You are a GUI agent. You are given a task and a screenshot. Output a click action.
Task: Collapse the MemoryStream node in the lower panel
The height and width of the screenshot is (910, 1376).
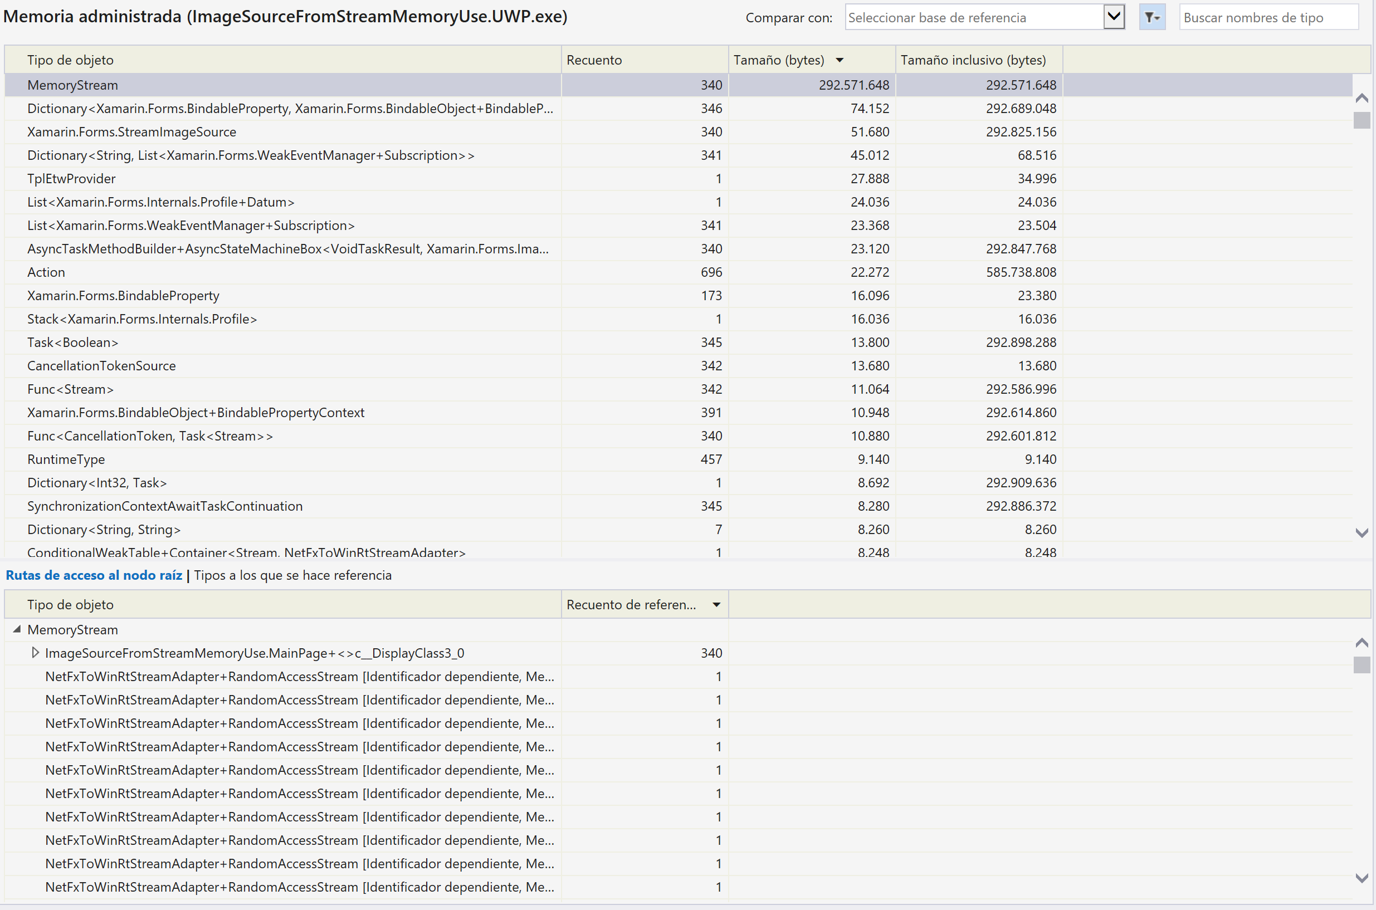click(x=17, y=629)
